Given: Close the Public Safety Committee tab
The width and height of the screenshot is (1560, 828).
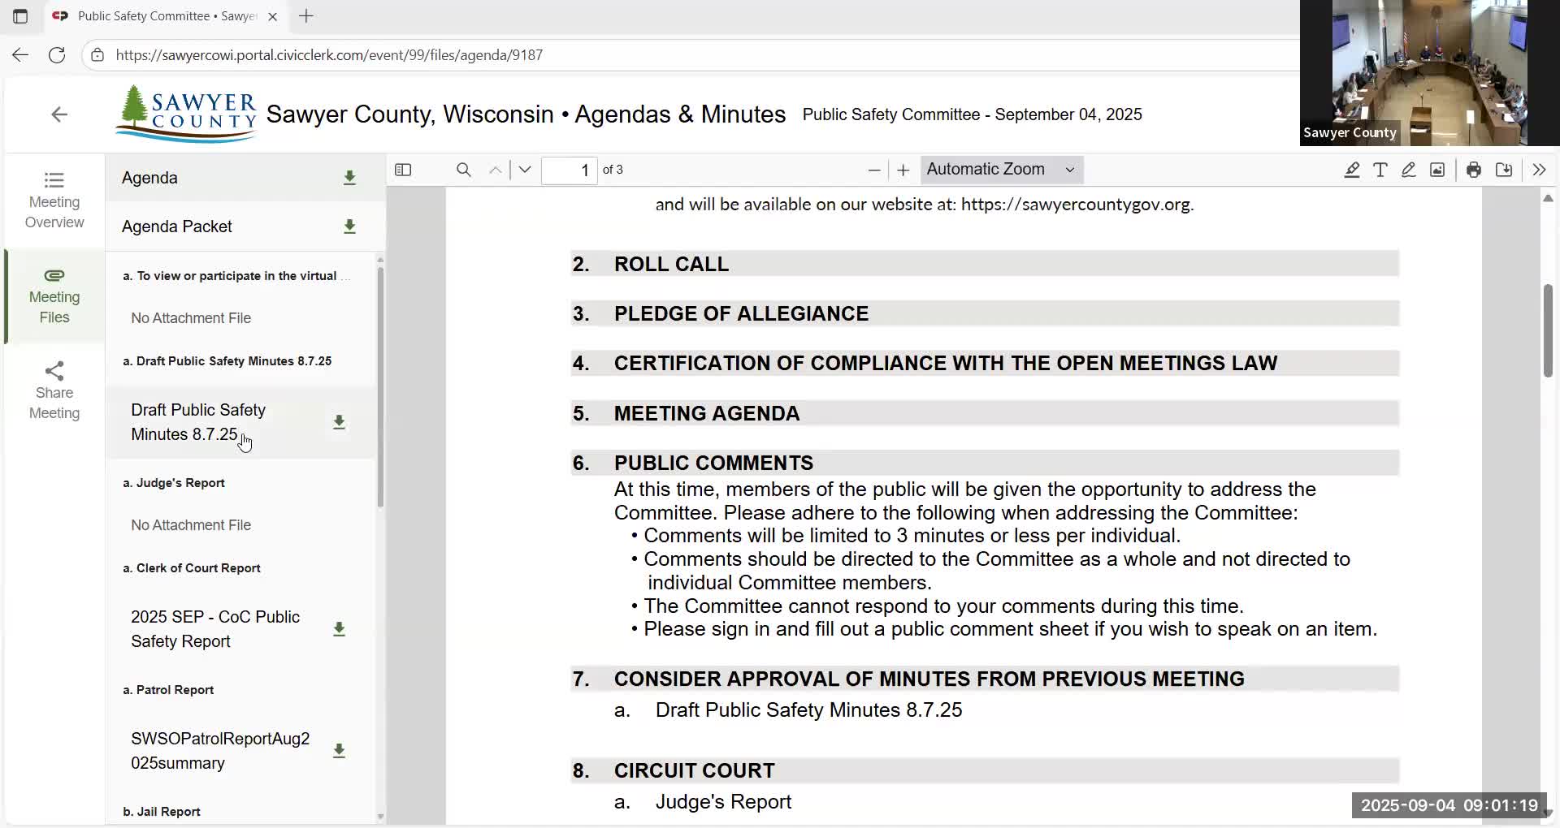Looking at the screenshot, I should 273,16.
